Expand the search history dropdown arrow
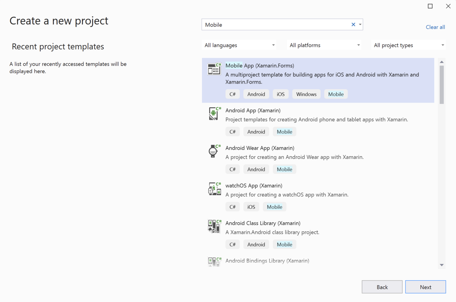This screenshot has height=302, width=456. point(360,25)
